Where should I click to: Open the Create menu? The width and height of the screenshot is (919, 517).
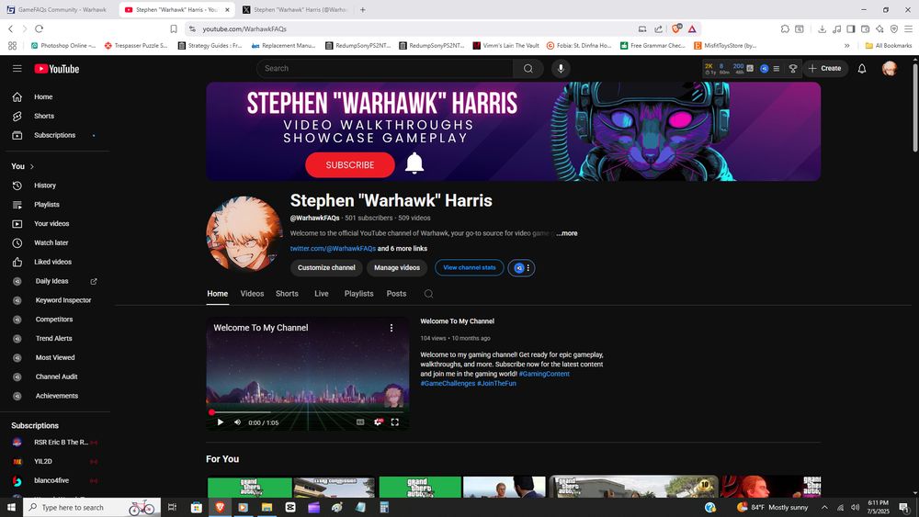[x=825, y=69]
